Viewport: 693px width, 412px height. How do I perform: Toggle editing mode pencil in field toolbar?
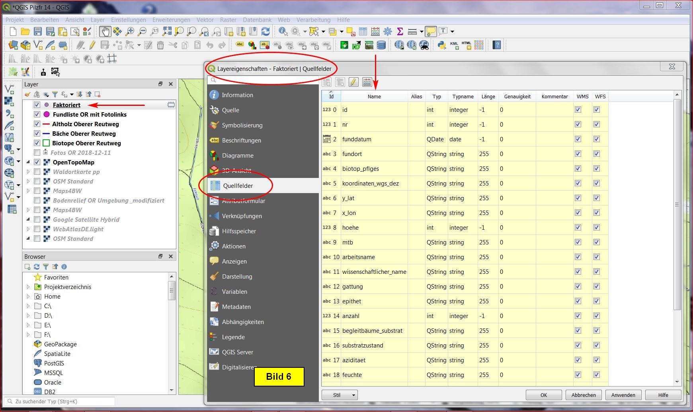tap(353, 82)
